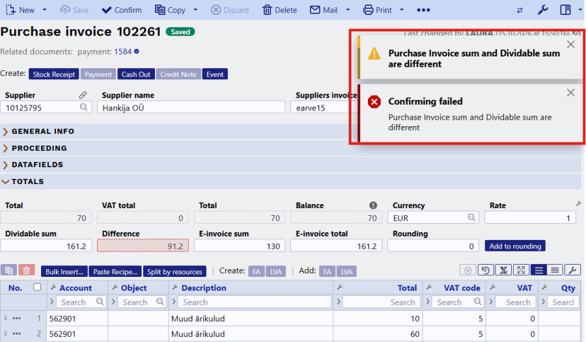Open the wrench settings icon in top toolbar

542,10
